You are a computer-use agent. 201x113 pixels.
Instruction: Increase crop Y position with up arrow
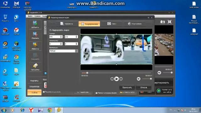pyautogui.click(x=76, y=43)
